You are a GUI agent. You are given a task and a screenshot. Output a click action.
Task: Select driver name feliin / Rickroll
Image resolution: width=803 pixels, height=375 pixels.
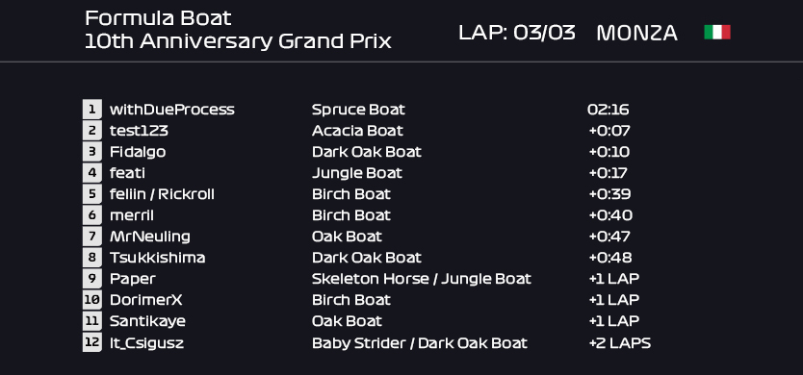[x=162, y=194]
